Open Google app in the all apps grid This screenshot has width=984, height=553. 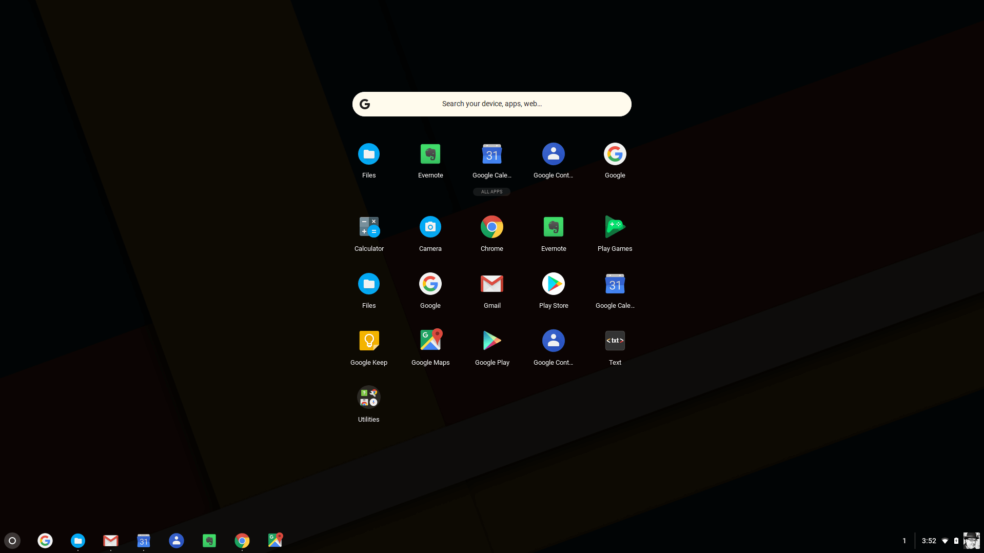pos(430,284)
